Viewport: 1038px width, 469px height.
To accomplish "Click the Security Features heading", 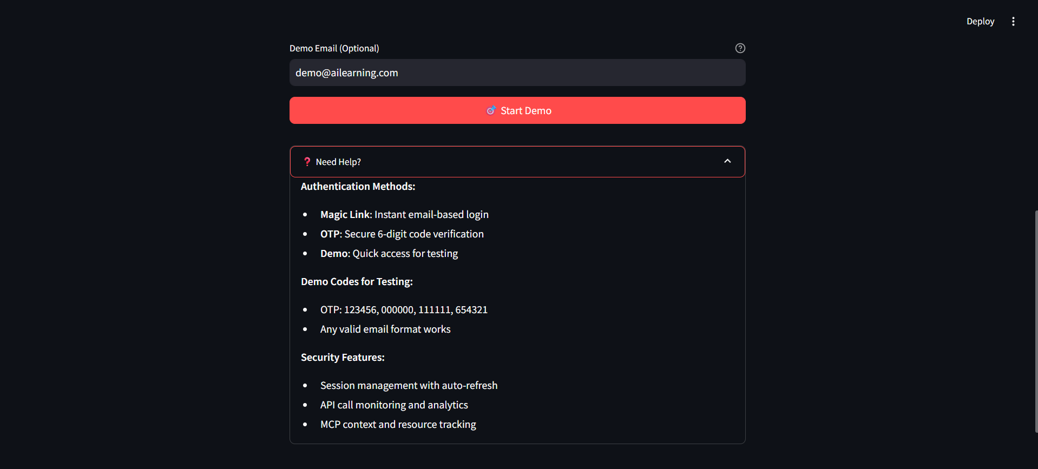I will click(343, 358).
